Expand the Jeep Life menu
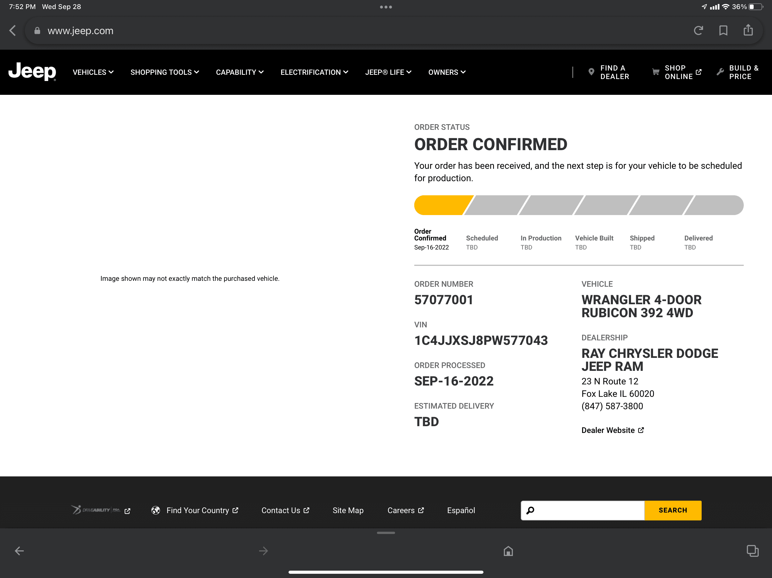The width and height of the screenshot is (772, 578). (389, 72)
